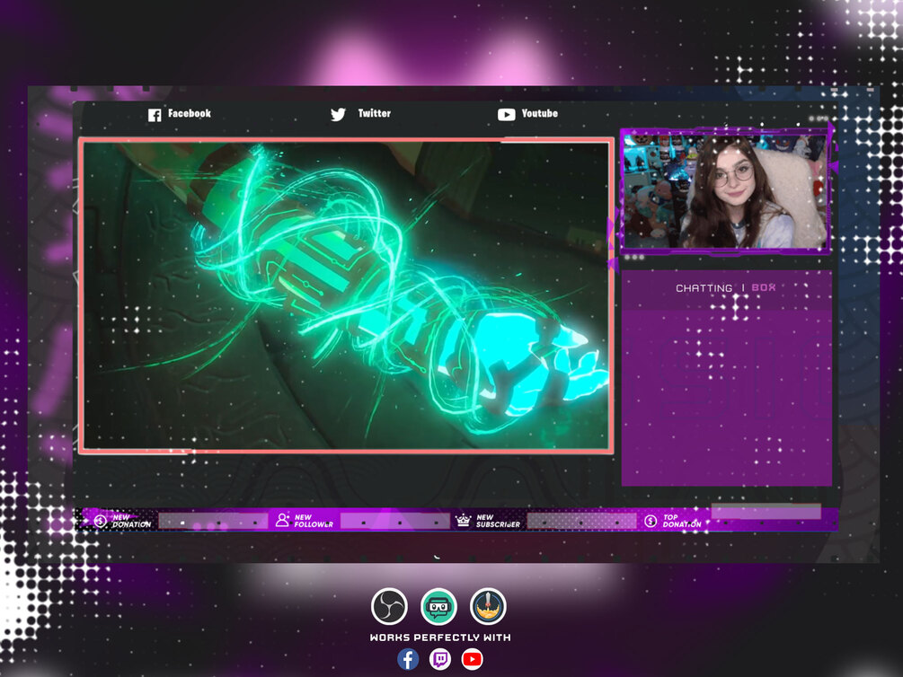
Task: Click the Top Donation dollar icon
Action: (x=651, y=521)
